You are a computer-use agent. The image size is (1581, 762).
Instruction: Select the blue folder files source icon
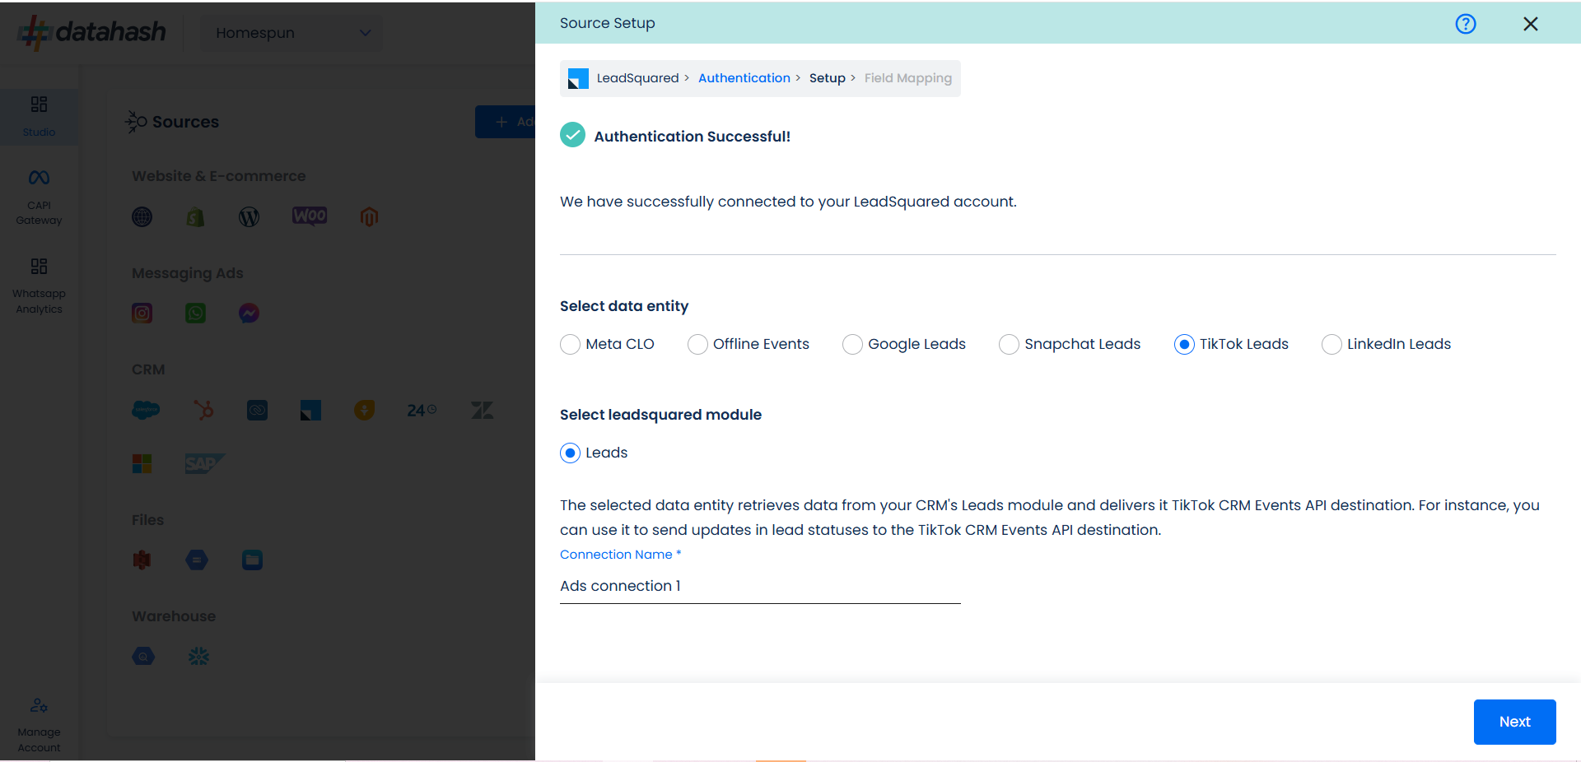pyautogui.click(x=252, y=560)
